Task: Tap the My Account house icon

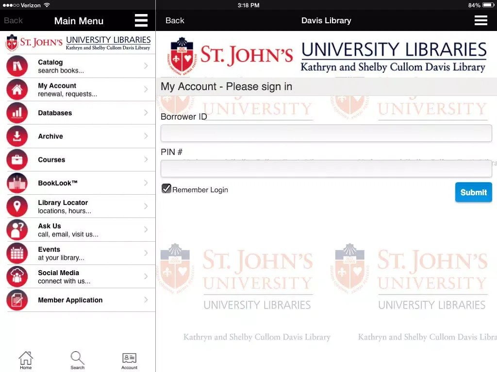Action: (x=17, y=90)
